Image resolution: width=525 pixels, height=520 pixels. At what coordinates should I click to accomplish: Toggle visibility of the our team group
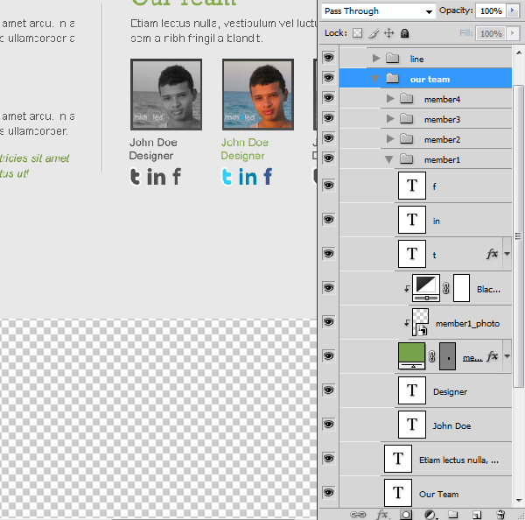(x=328, y=78)
